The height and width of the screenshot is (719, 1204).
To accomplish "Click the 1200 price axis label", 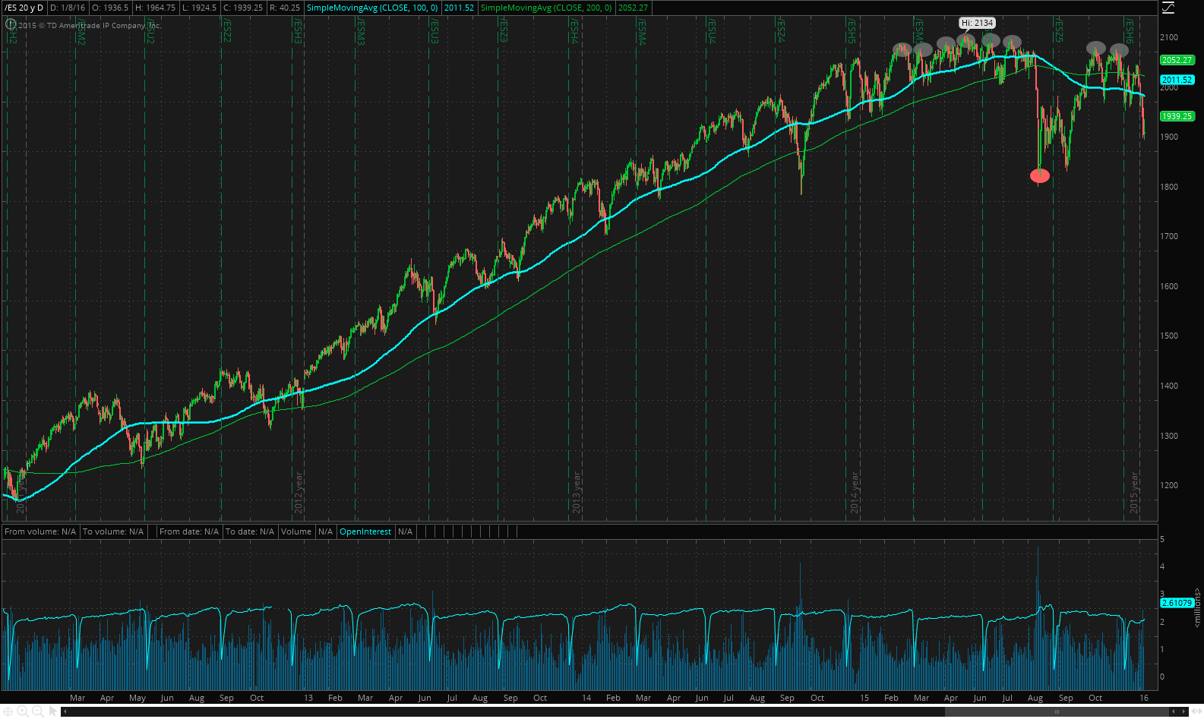I will click(1169, 485).
